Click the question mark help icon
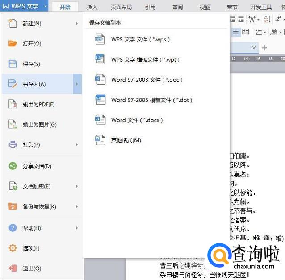The image size is (285, 280). click(13, 228)
